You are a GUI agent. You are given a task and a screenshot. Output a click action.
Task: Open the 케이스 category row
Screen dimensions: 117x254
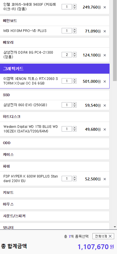55,154
